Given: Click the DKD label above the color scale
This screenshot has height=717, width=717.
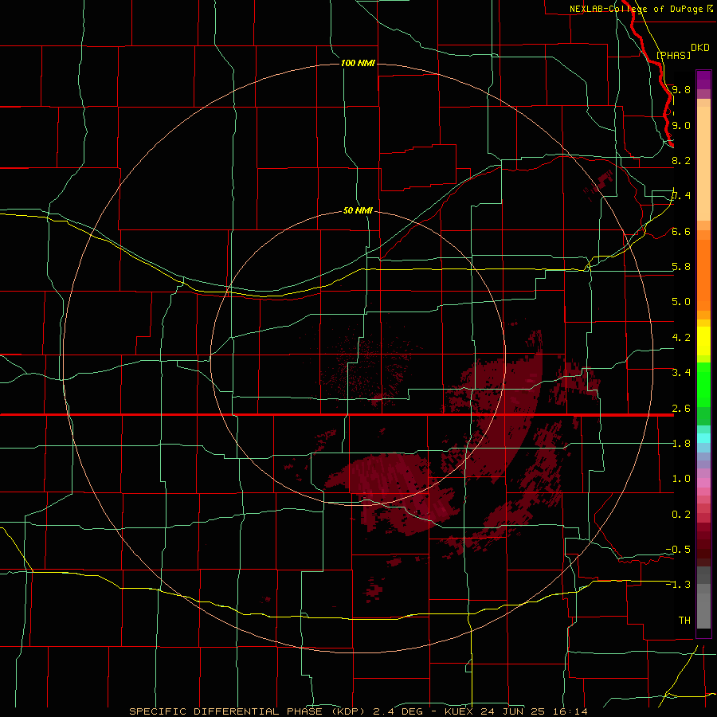Looking at the screenshot, I should (x=699, y=48).
